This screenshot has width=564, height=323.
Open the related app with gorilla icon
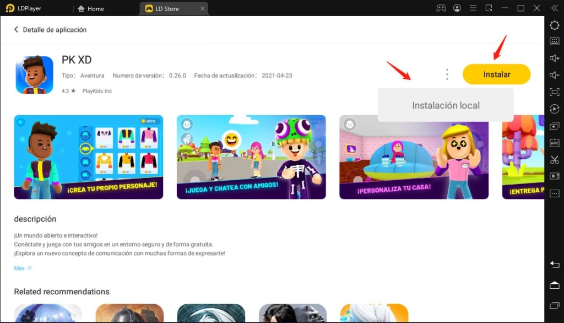point(292,313)
